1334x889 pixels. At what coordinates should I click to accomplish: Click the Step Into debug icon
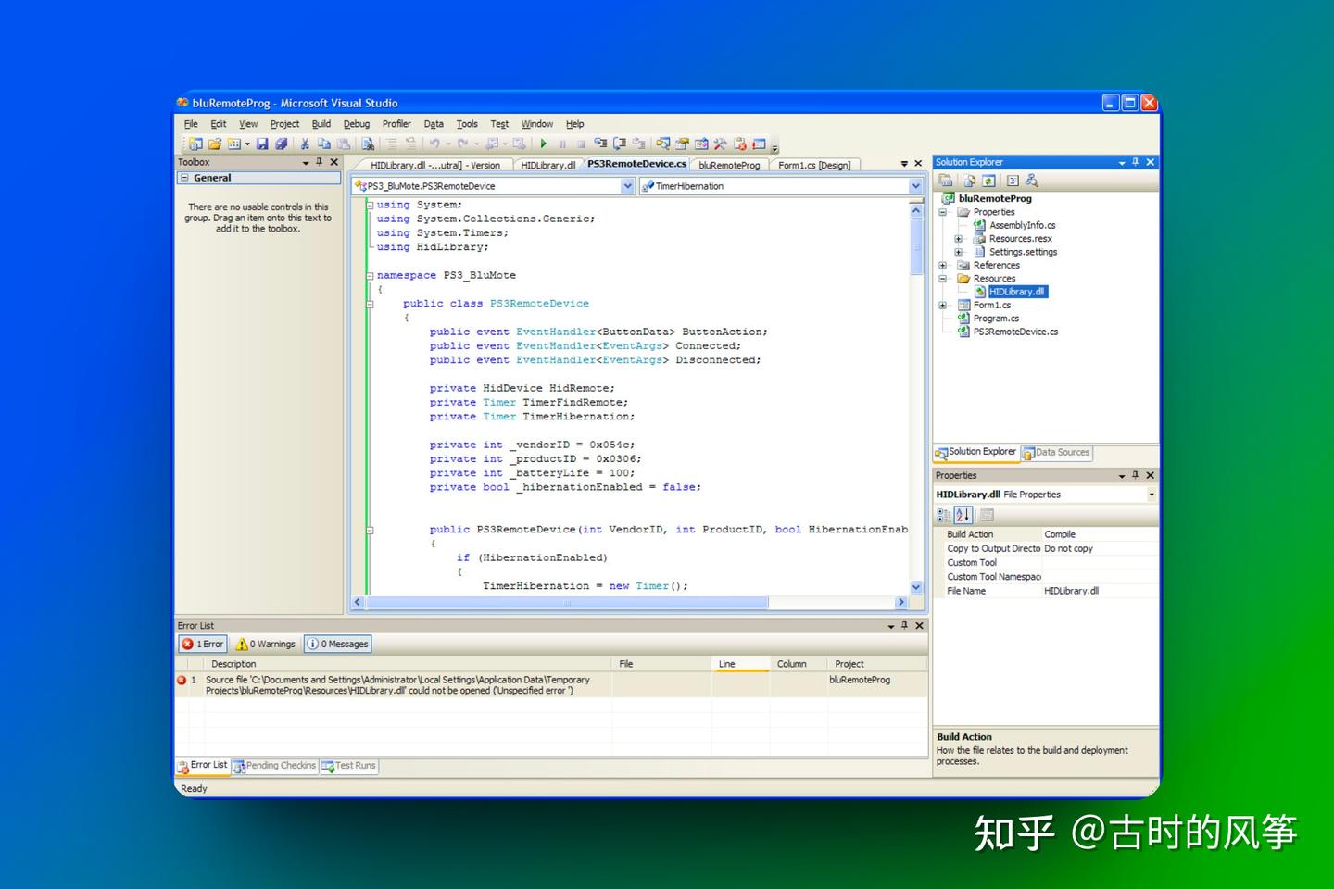[600, 144]
